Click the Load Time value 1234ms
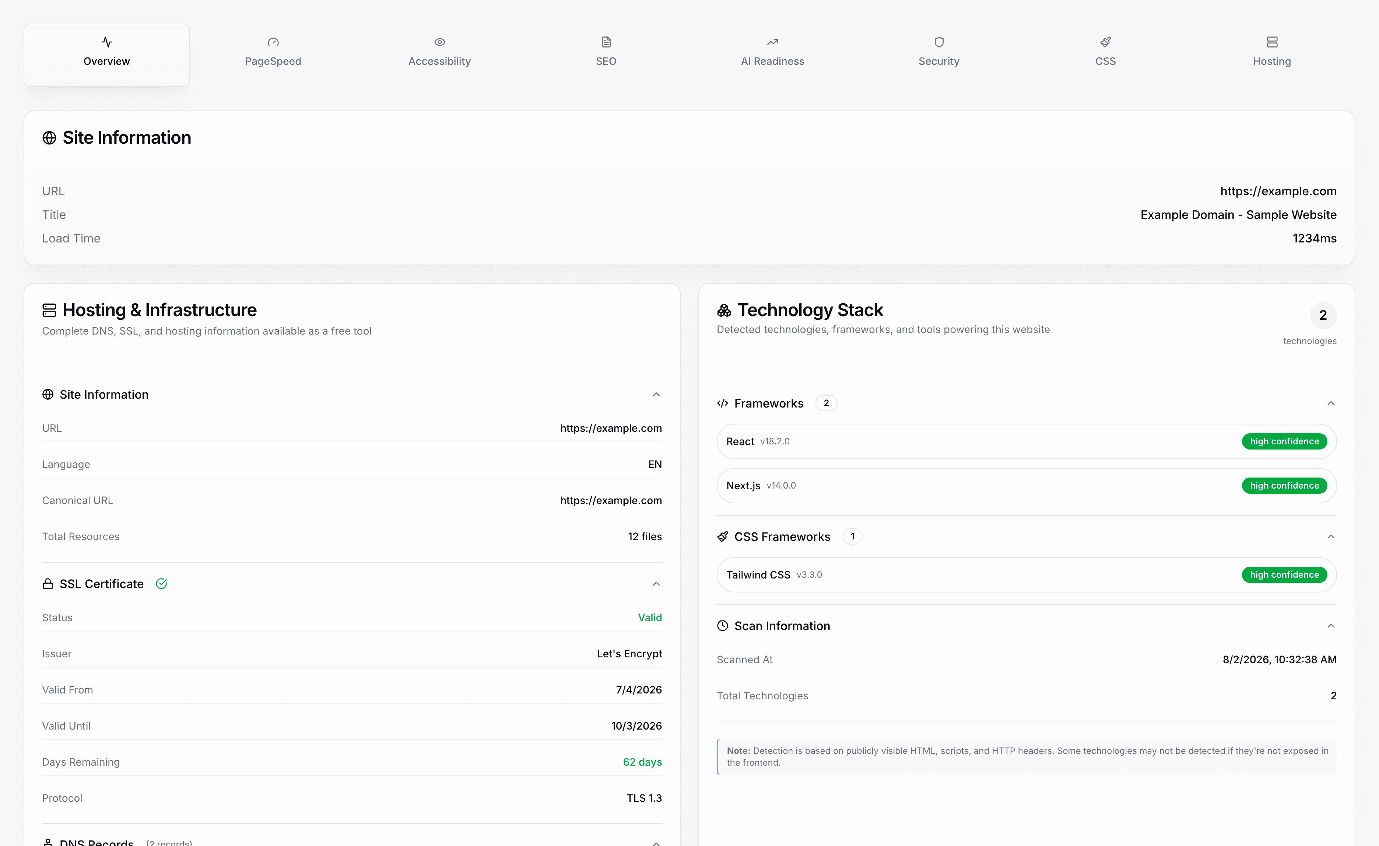 pos(1314,238)
